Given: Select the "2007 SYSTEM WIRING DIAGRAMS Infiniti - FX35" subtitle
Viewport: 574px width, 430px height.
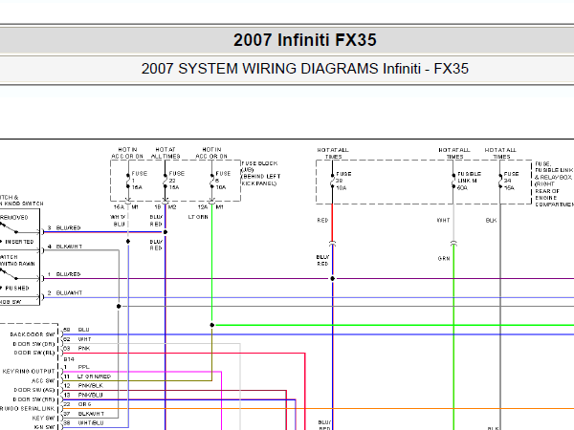Looking at the screenshot, I should tap(304, 69).
